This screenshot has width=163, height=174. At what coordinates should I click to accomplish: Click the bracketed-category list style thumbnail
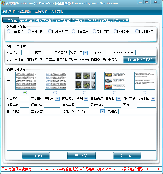55,81
